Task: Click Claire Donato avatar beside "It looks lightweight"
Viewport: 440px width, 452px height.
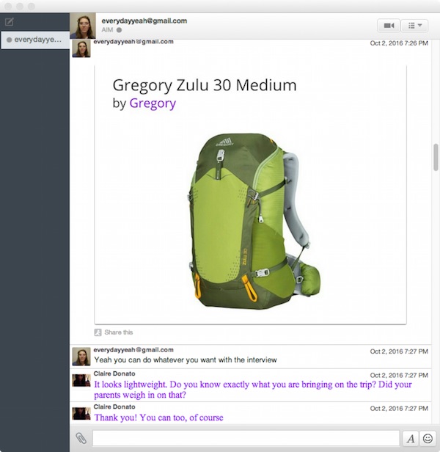Action: tap(81, 380)
